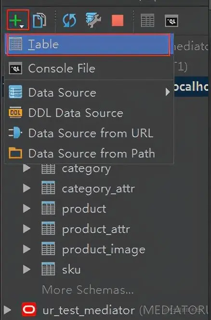Select the product_attr table
The image size is (211, 320).
(96, 229)
